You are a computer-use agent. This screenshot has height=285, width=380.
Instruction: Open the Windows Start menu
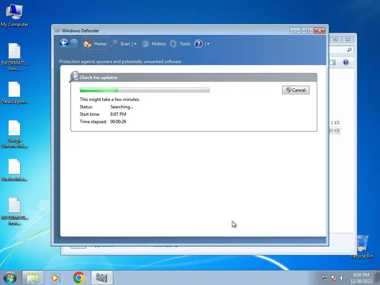[10, 278]
